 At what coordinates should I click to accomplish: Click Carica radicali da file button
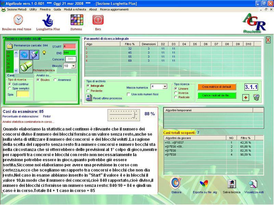coord(217,96)
